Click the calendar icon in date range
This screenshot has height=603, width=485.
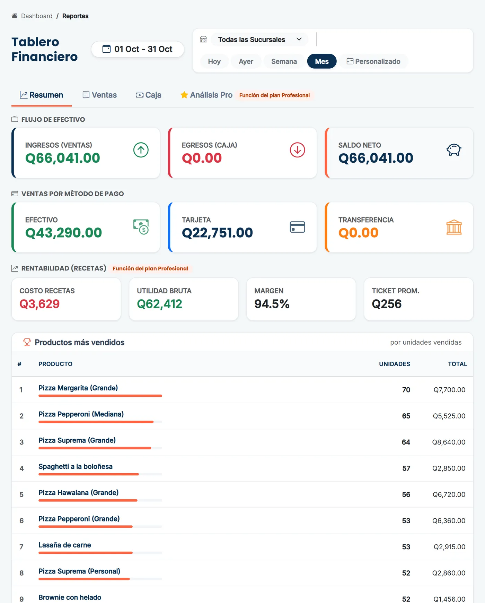[x=107, y=49]
